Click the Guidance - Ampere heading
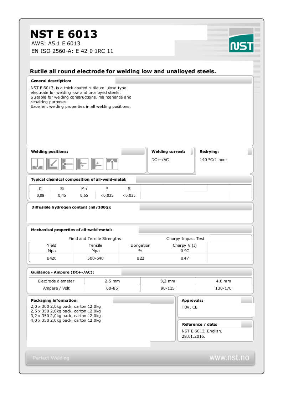The image size is (283, 401). tap(62, 272)
